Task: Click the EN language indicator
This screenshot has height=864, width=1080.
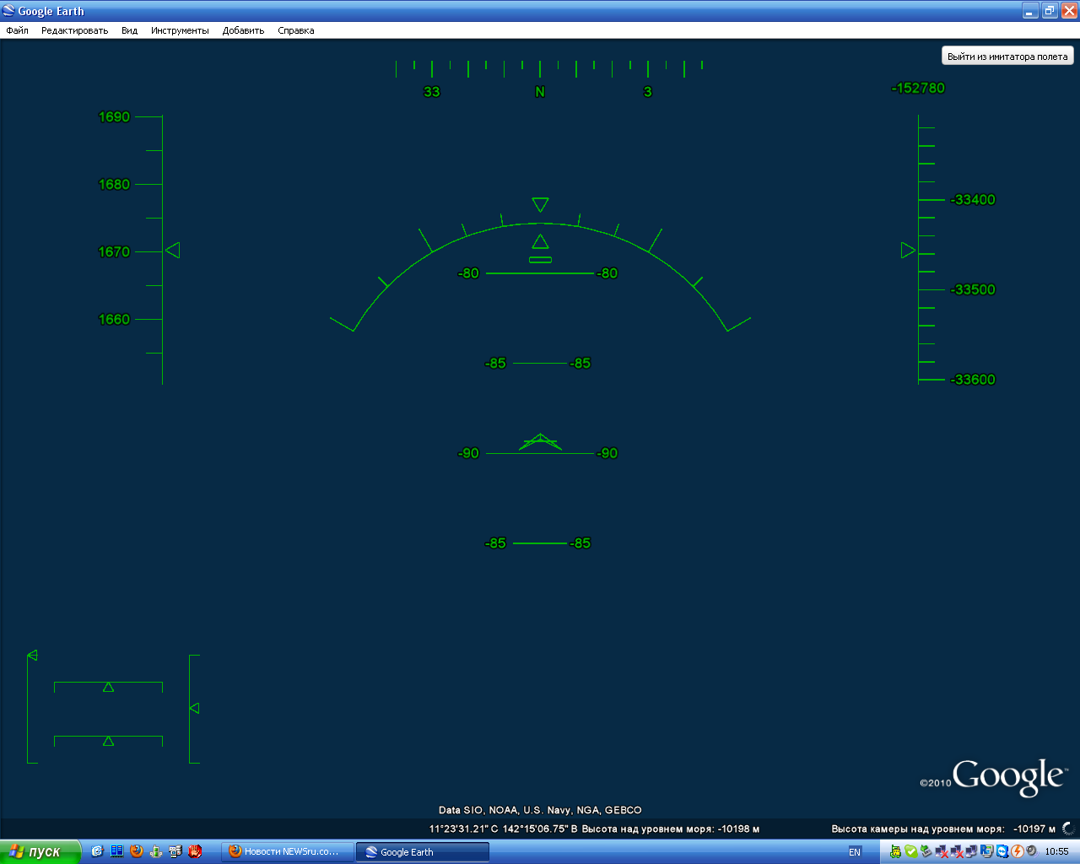Action: pyautogui.click(x=855, y=851)
